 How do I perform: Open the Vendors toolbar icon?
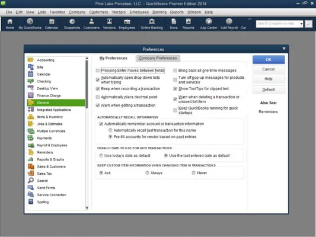pos(109,24)
